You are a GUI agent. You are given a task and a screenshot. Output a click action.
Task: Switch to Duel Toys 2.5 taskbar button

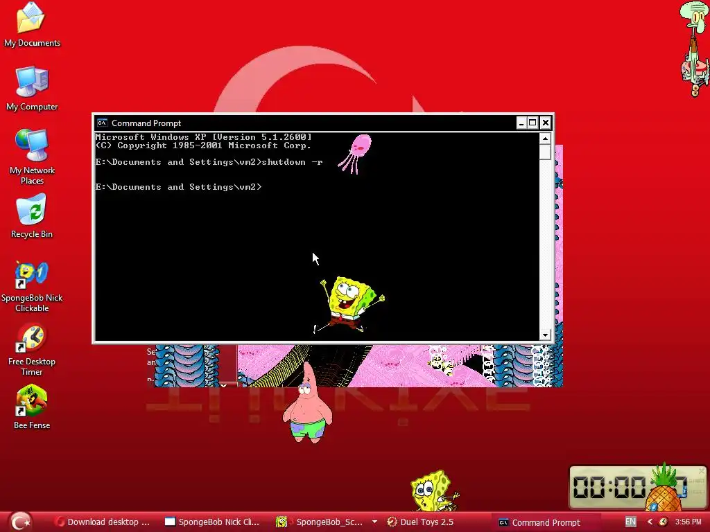click(421, 522)
